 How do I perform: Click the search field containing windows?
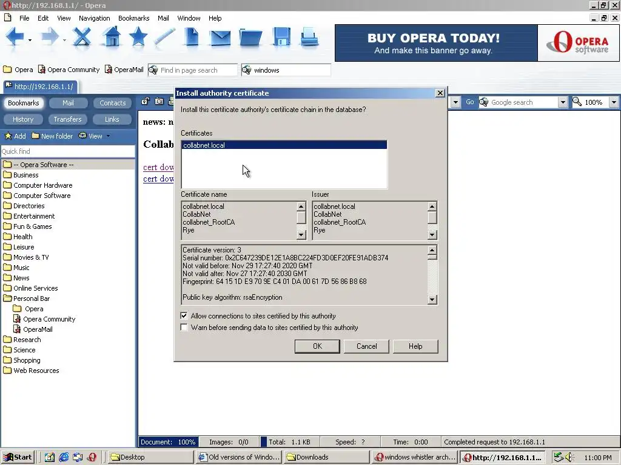pos(286,70)
